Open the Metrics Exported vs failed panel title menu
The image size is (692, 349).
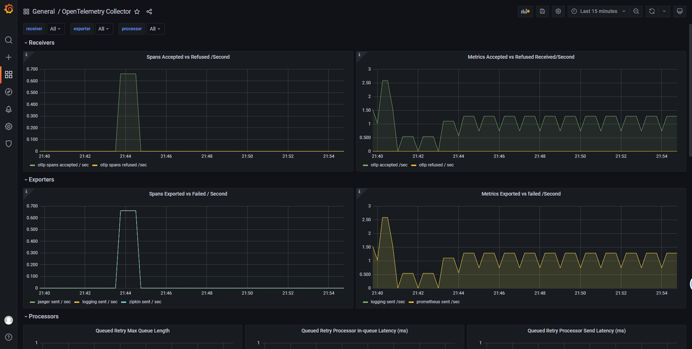click(521, 194)
